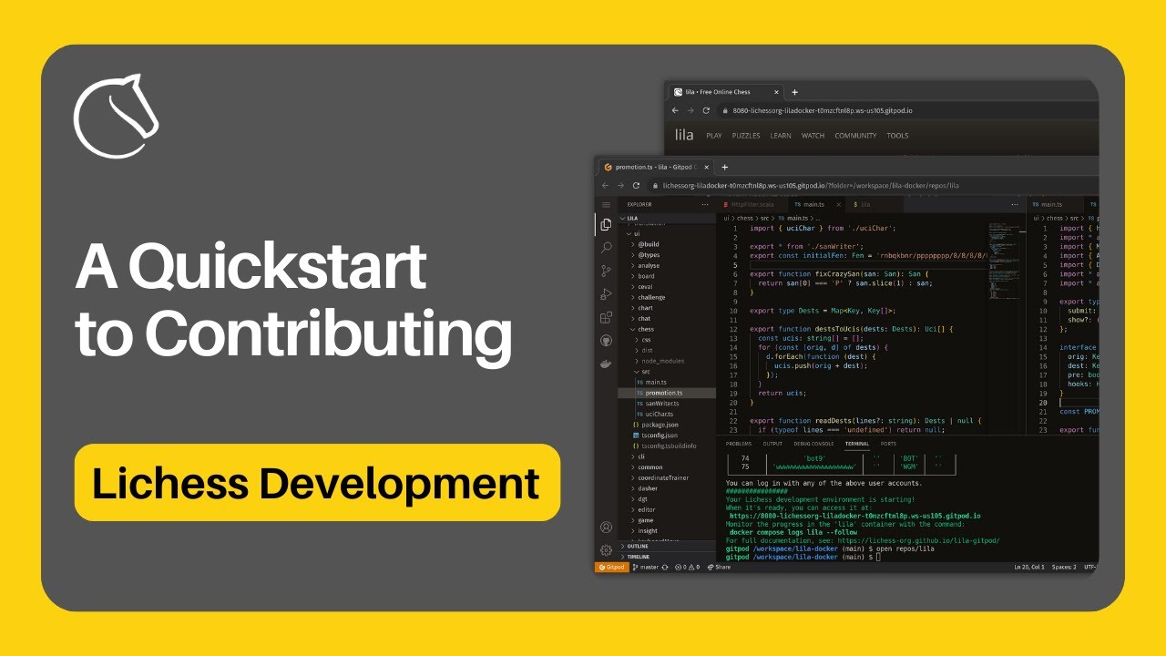This screenshot has height=656, width=1166.
Task: Open the HttpFilter.scala editor tab
Action: 752,204
